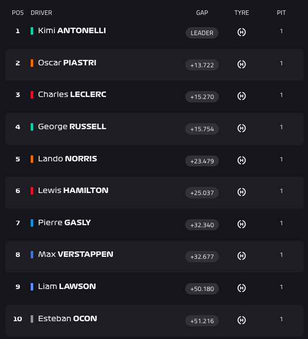Click the +13.722 gap badge
Viewport: 308px width, 339px height.
coord(202,65)
